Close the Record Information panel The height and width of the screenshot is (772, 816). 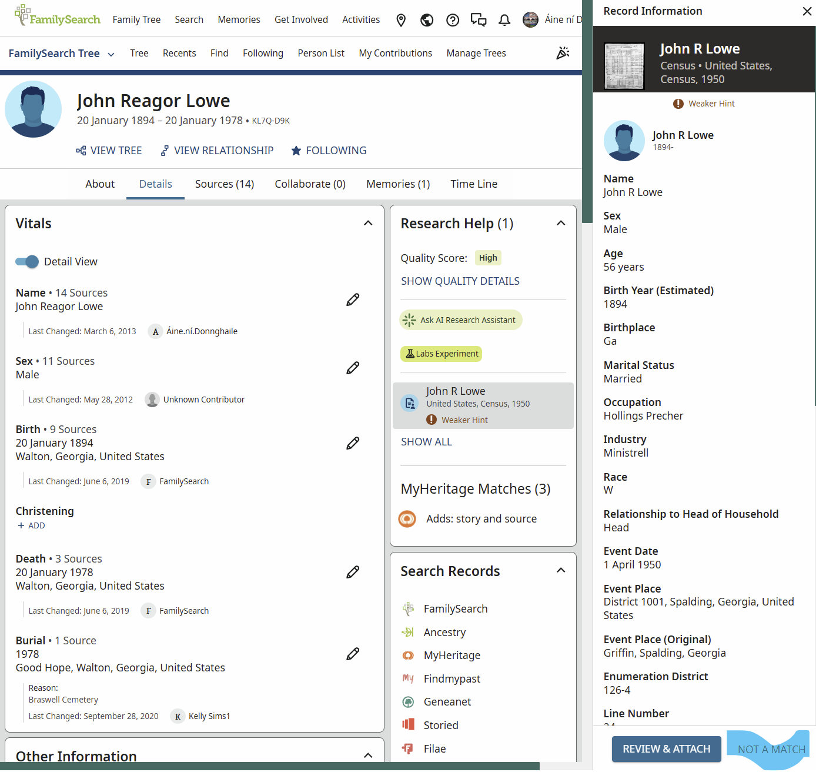(x=807, y=11)
